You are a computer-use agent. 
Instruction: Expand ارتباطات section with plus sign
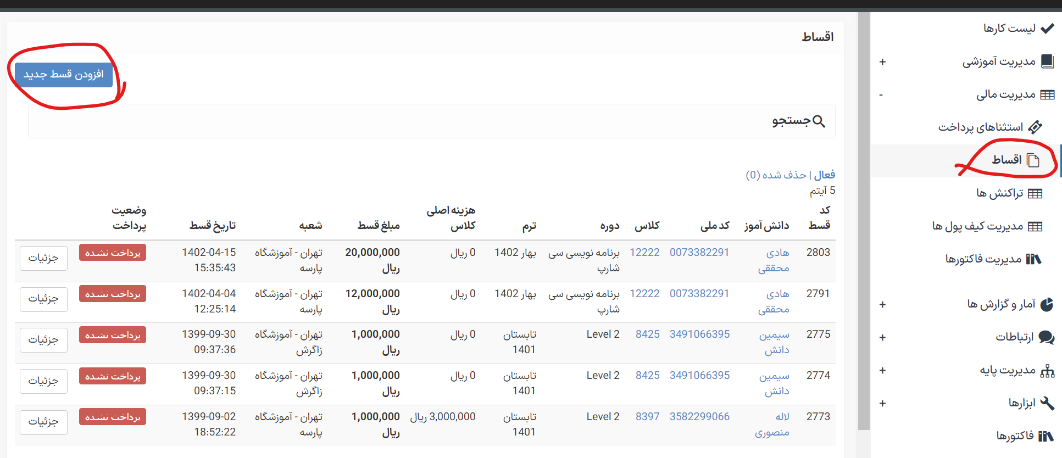tap(882, 338)
